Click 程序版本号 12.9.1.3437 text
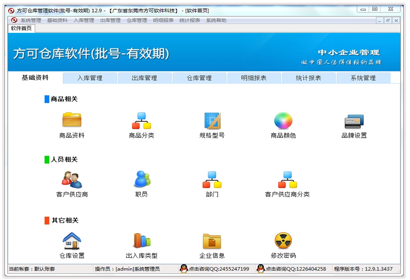The height and width of the screenshot is (280, 410). point(363,269)
